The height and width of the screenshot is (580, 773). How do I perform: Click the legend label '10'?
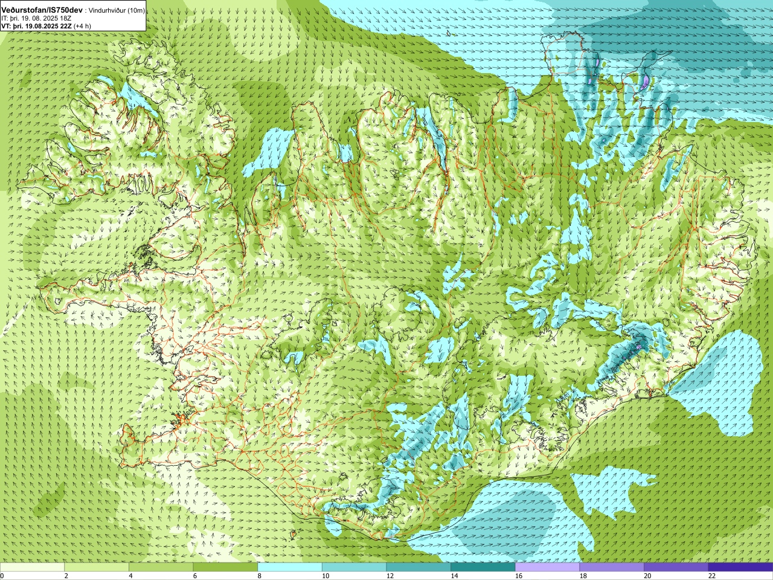(x=326, y=576)
